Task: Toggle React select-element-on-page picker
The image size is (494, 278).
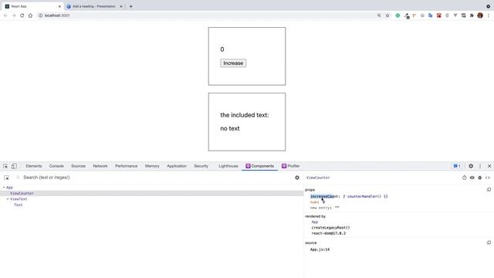Action: click(7, 178)
